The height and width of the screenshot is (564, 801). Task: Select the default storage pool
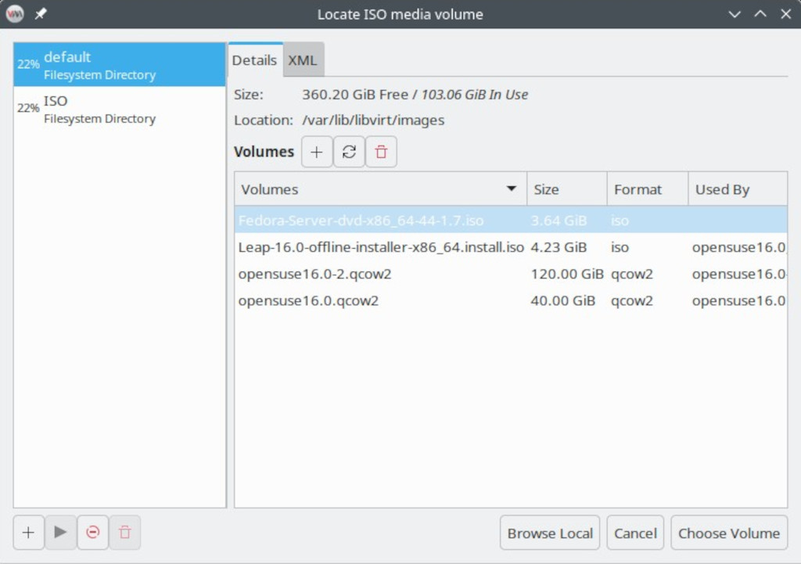(x=120, y=64)
